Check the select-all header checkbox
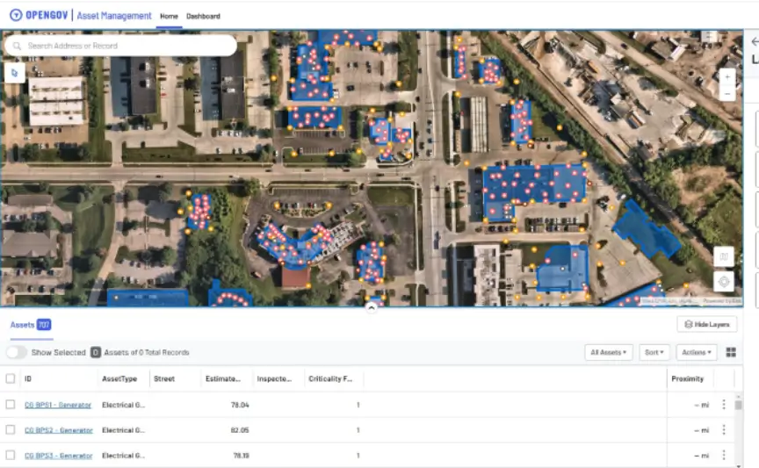Viewport: 759px width, 468px height. 11,378
